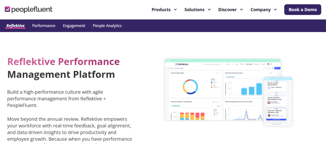This screenshot has height=144, width=326.
Task: Select the Reflektive tab in purple bar
Action: [15, 26]
